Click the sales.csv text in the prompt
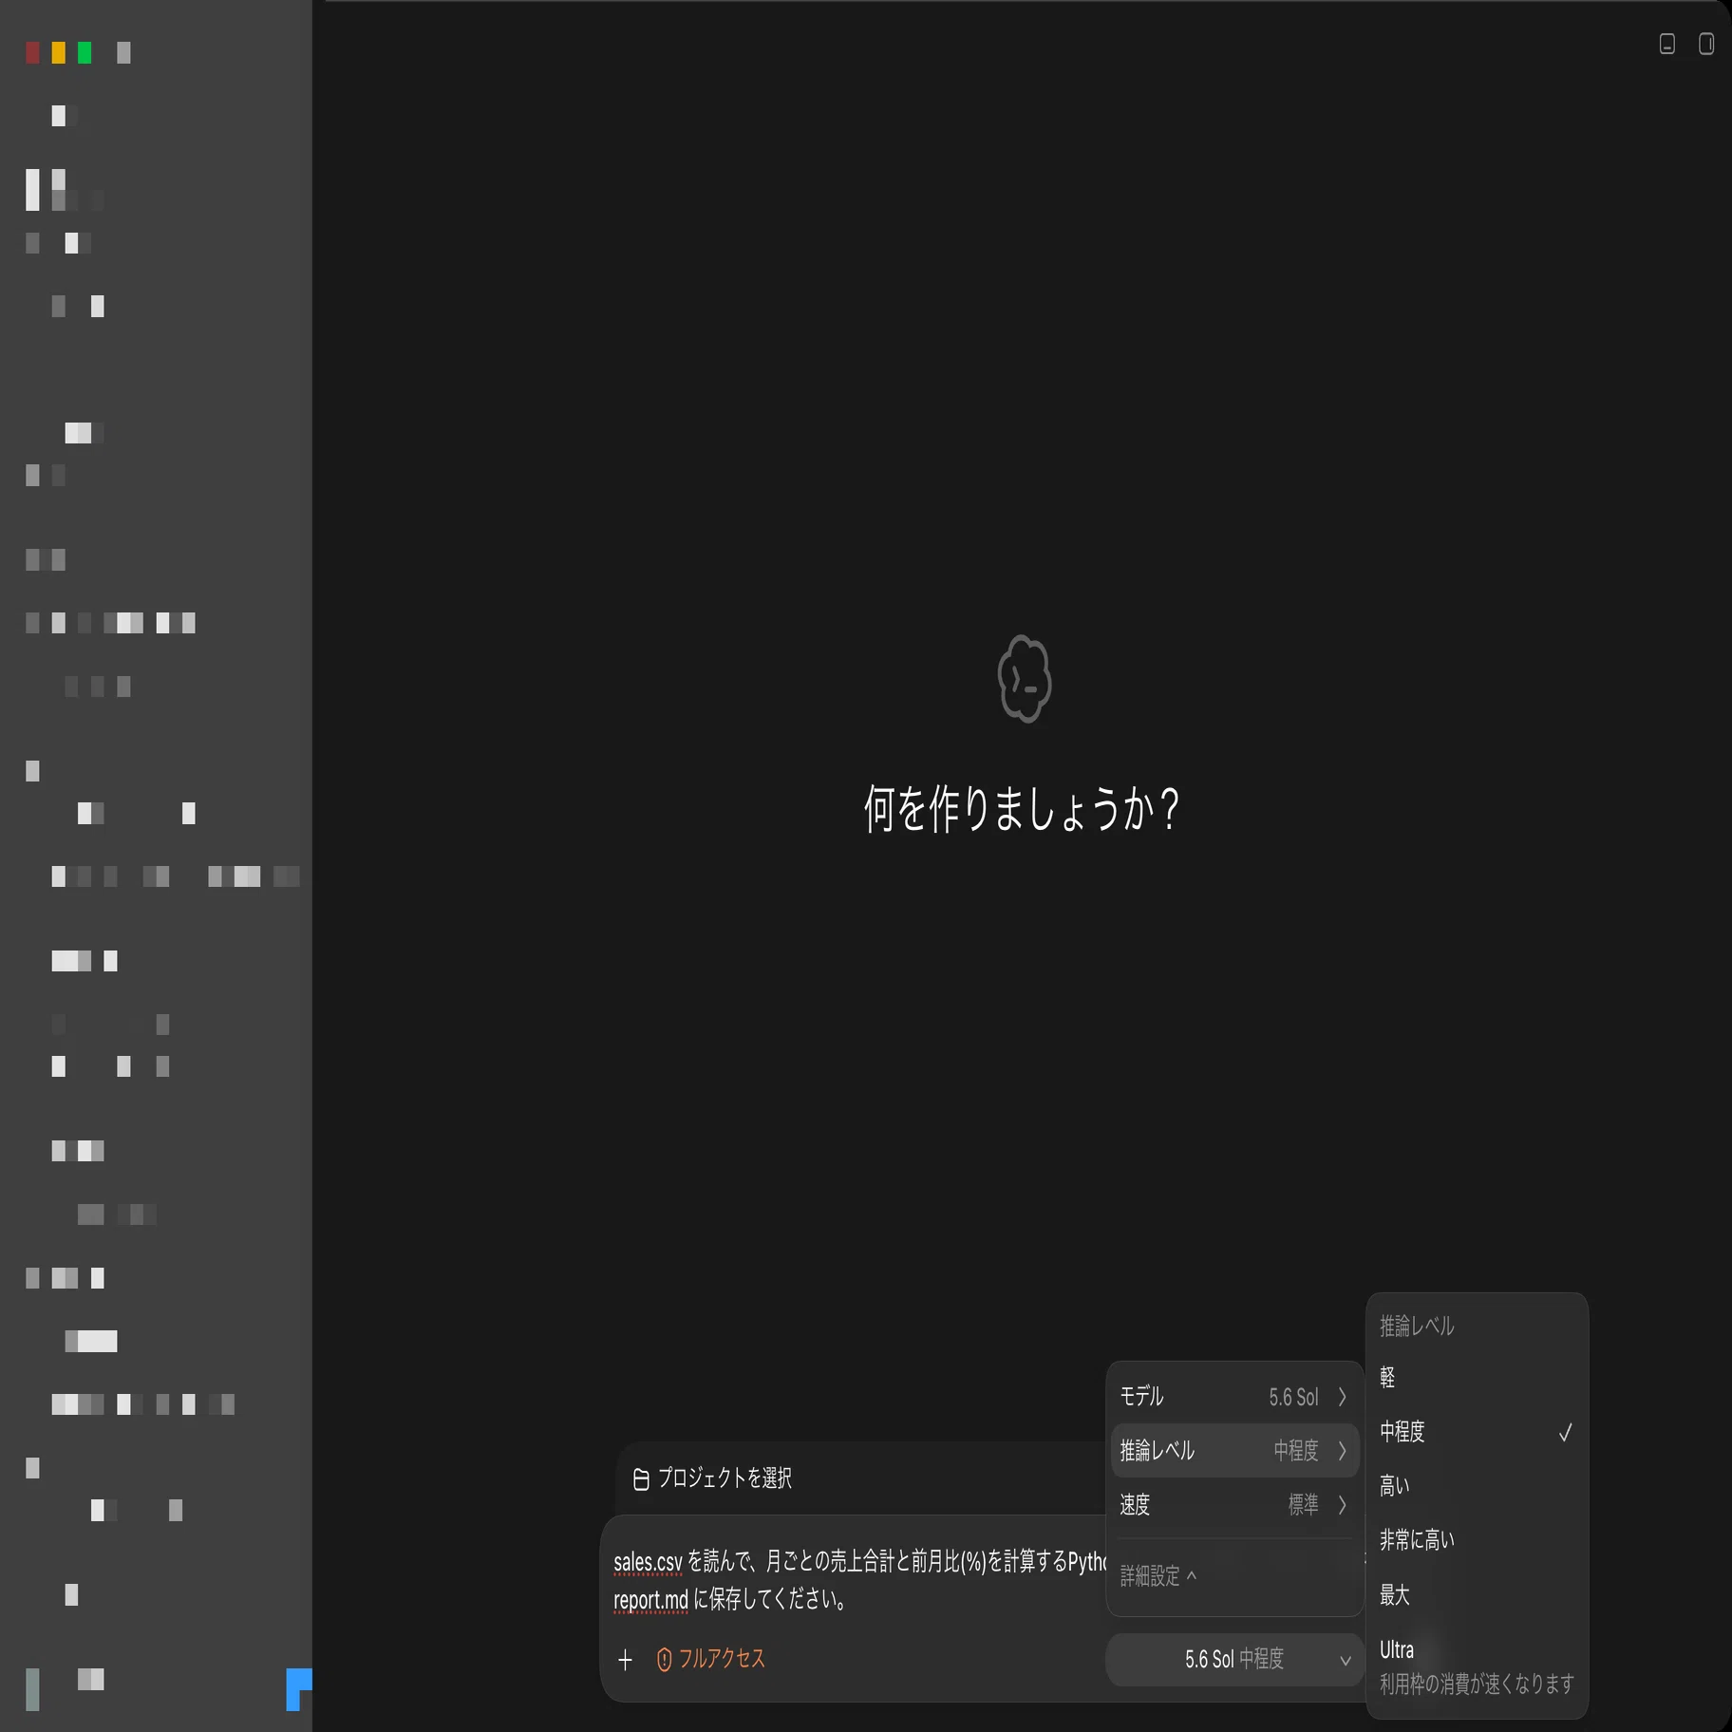This screenshot has height=1732, width=1732. click(648, 1563)
